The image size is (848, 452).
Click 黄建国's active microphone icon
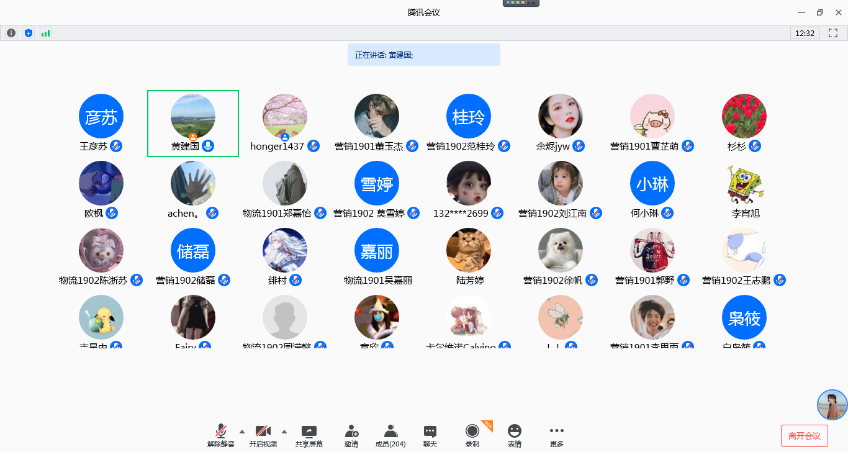pyautogui.click(x=208, y=146)
